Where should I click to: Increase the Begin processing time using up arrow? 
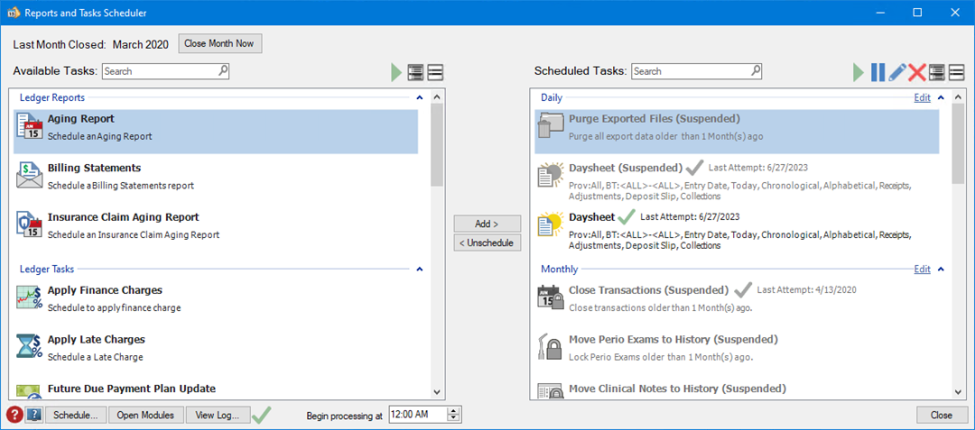tap(453, 411)
